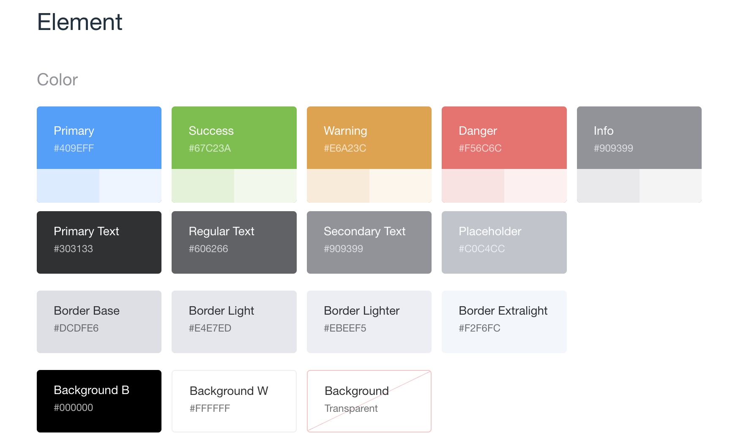The width and height of the screenshot is (738, 446).
Task: Click the Border Base #DCDFE6 swatch
Action: pos(99,322)
